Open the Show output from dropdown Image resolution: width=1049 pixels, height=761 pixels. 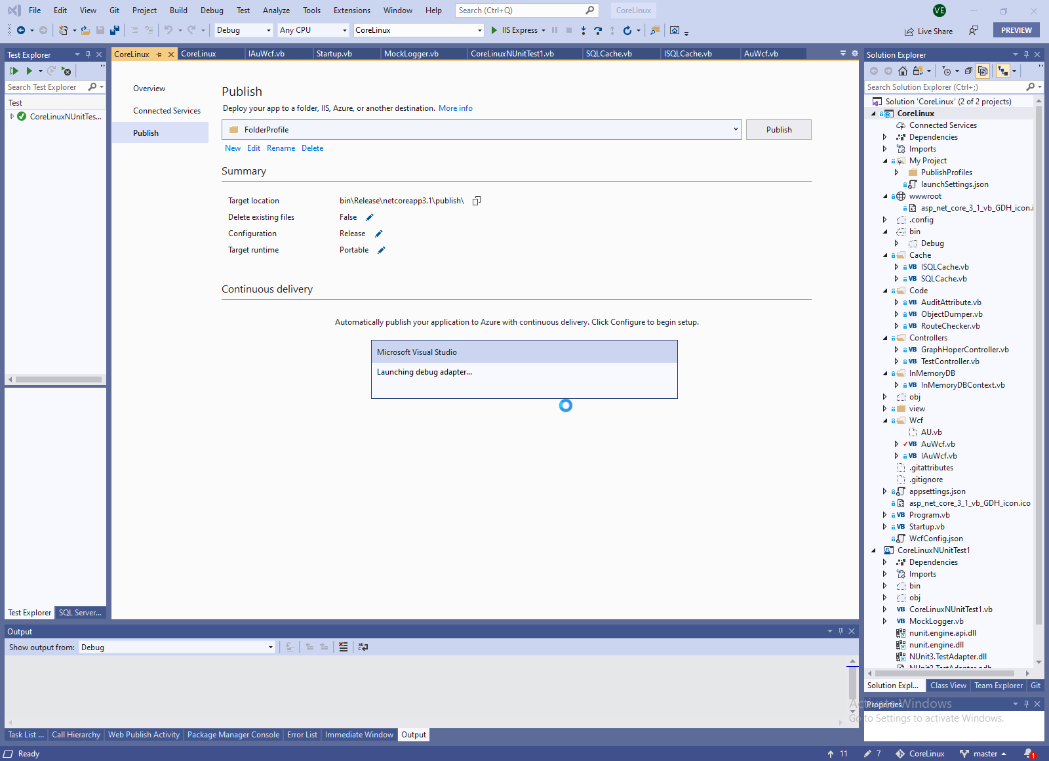coord(177,648)
